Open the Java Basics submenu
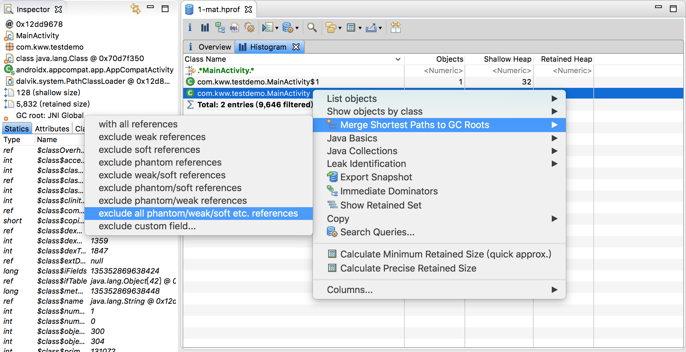The height and width of the screenshot is (352, 686). 439,138
